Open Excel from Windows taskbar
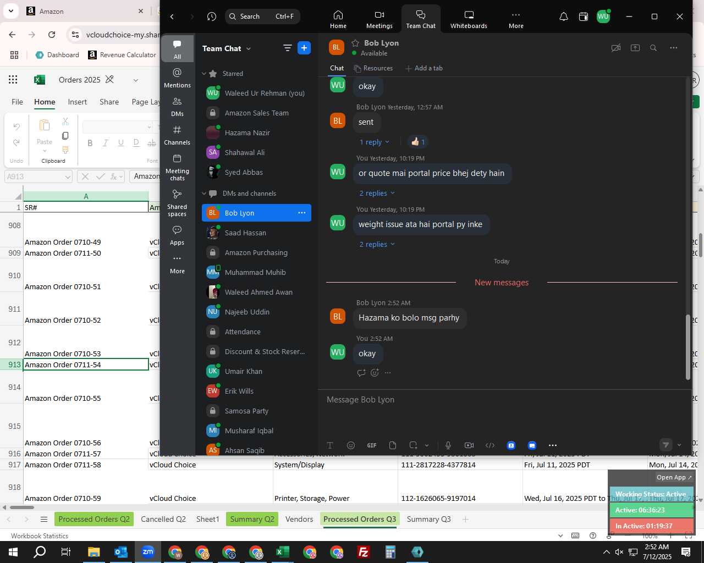 click(283, 552)
